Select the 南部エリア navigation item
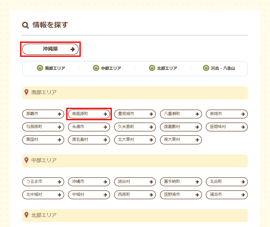 tap(50, 68)
